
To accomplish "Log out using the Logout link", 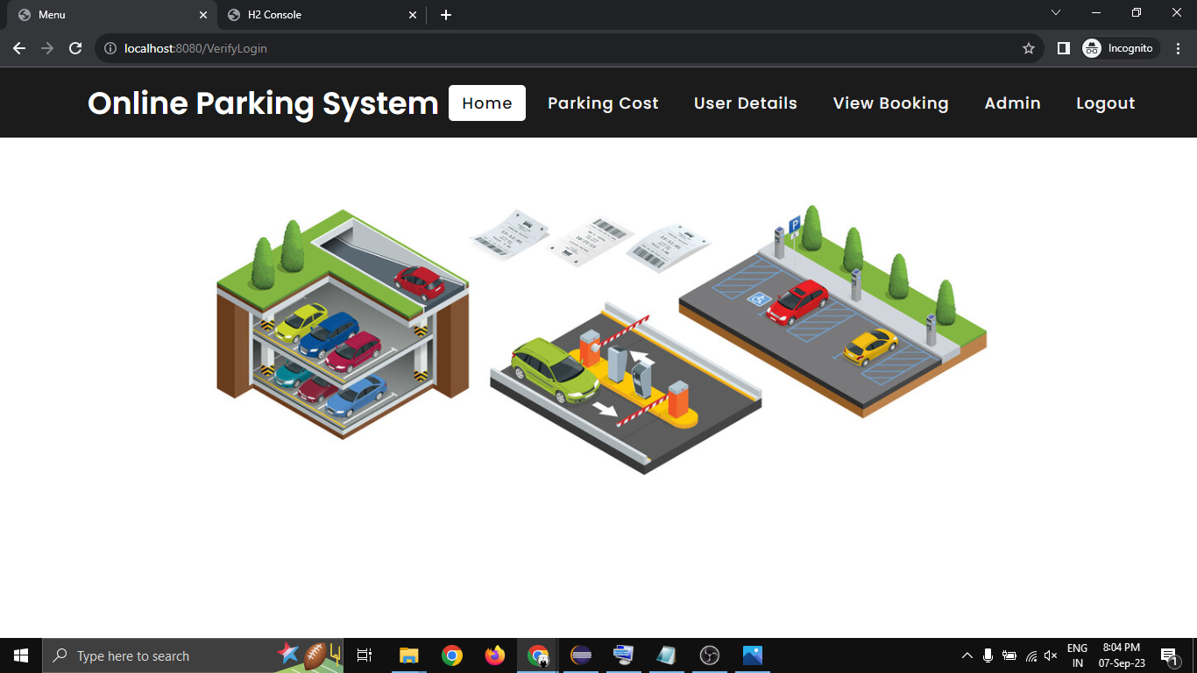I will (x=1105, y=103).
